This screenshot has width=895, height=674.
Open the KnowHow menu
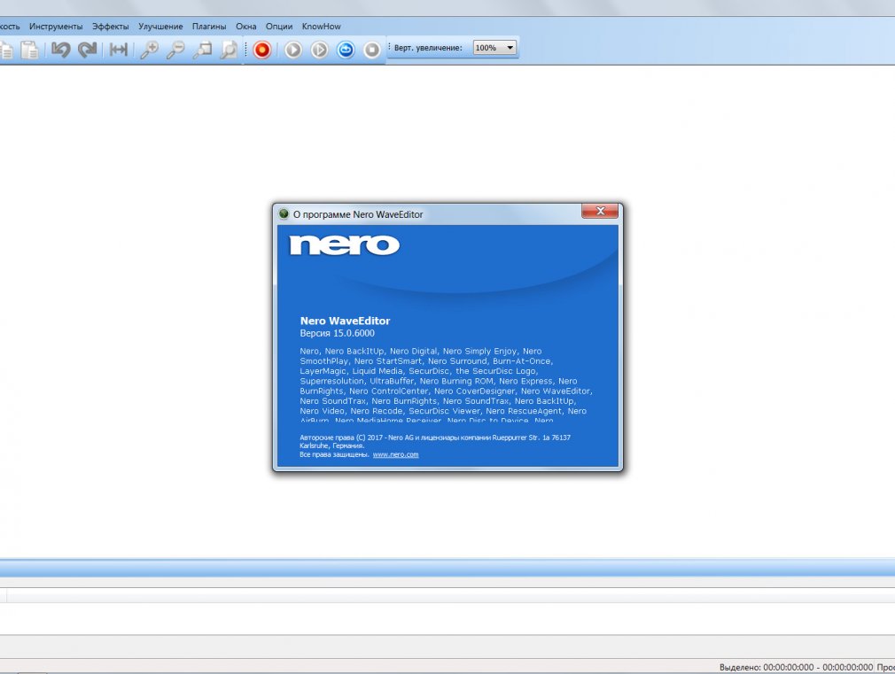point(322,27)
